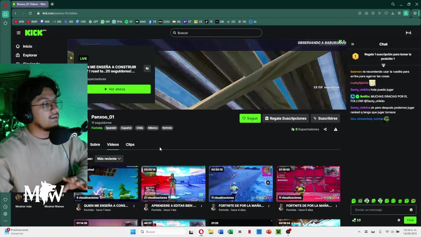Open chat settings gear icon
Image resolution: width=421 pixels, height=237 pixels.
[399, 220]
